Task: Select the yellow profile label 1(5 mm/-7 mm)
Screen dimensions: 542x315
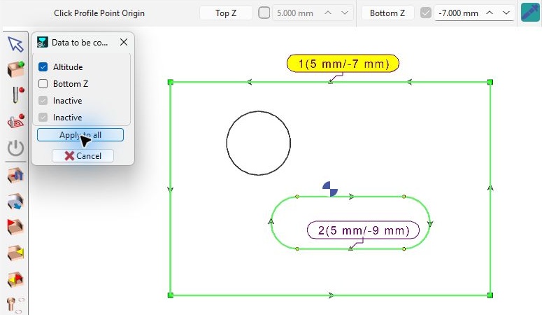Action: pyautogui.click(x=343, y=64)
